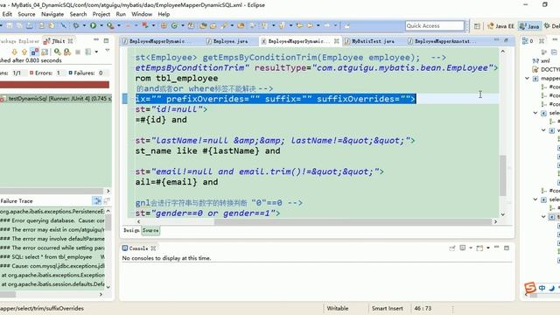Viewport: 560px width, 315px height.
Task: Switch to the Java perspective
Action: 529,26
